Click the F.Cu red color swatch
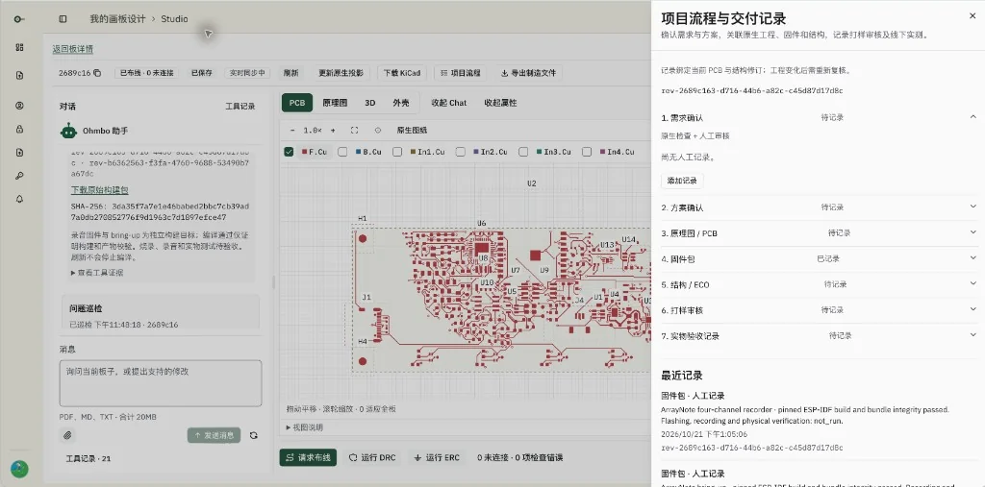The image size is (985, 487). (x=304, y=152)
